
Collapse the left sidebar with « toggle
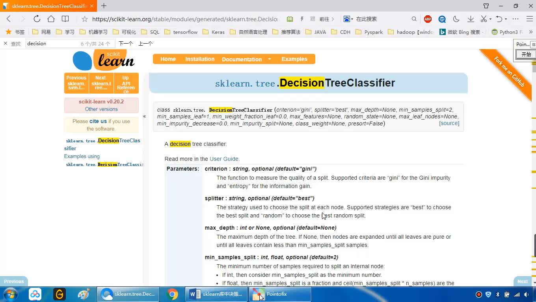point(144,116)
